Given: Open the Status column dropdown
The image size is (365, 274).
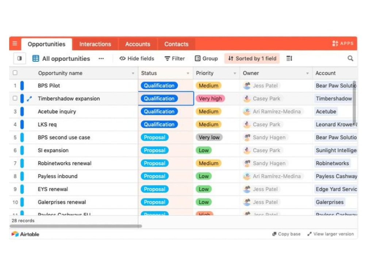Looking at the screenshot, I should (x=188, y=73).
